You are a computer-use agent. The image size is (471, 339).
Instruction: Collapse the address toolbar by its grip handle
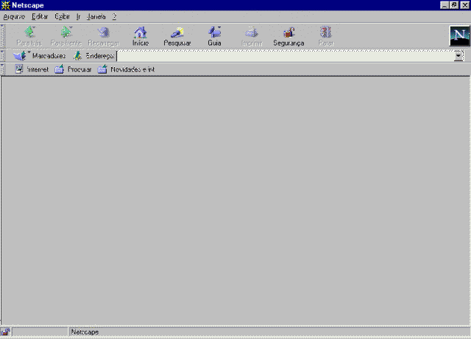2,56
